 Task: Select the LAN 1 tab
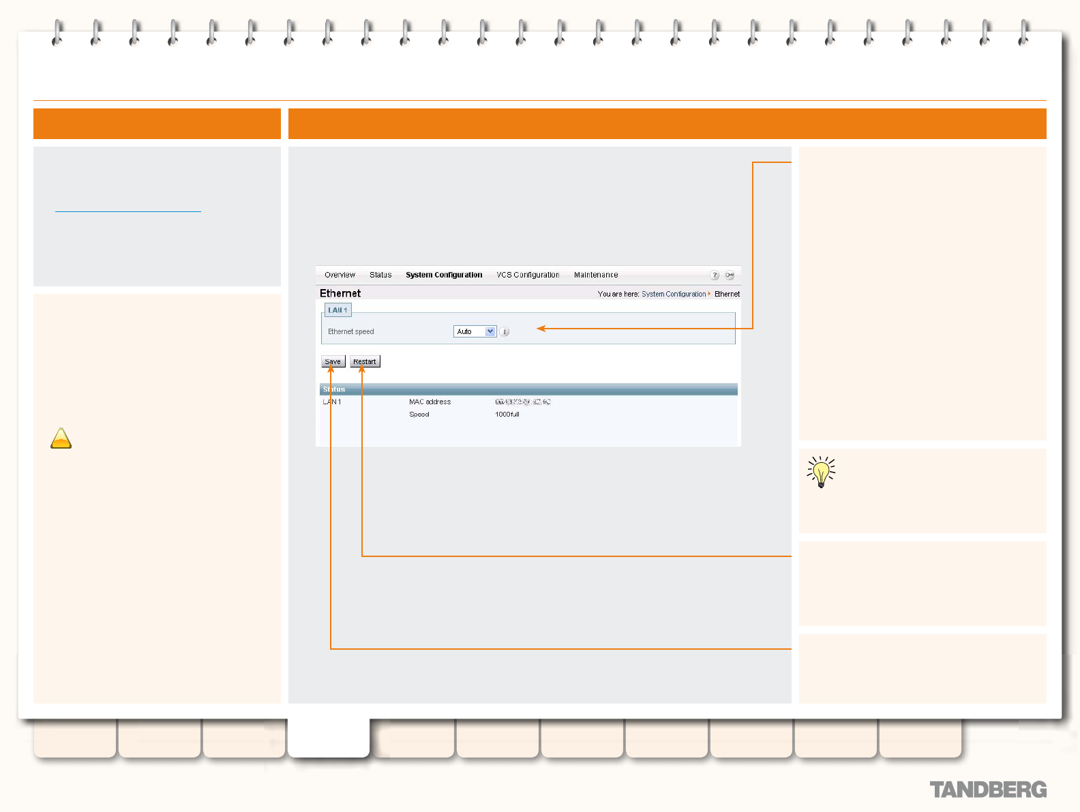(x=337, y=310)
